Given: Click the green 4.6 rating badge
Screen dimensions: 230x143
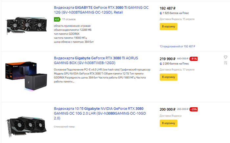Looking at the screenshot, I should (57, 19).
